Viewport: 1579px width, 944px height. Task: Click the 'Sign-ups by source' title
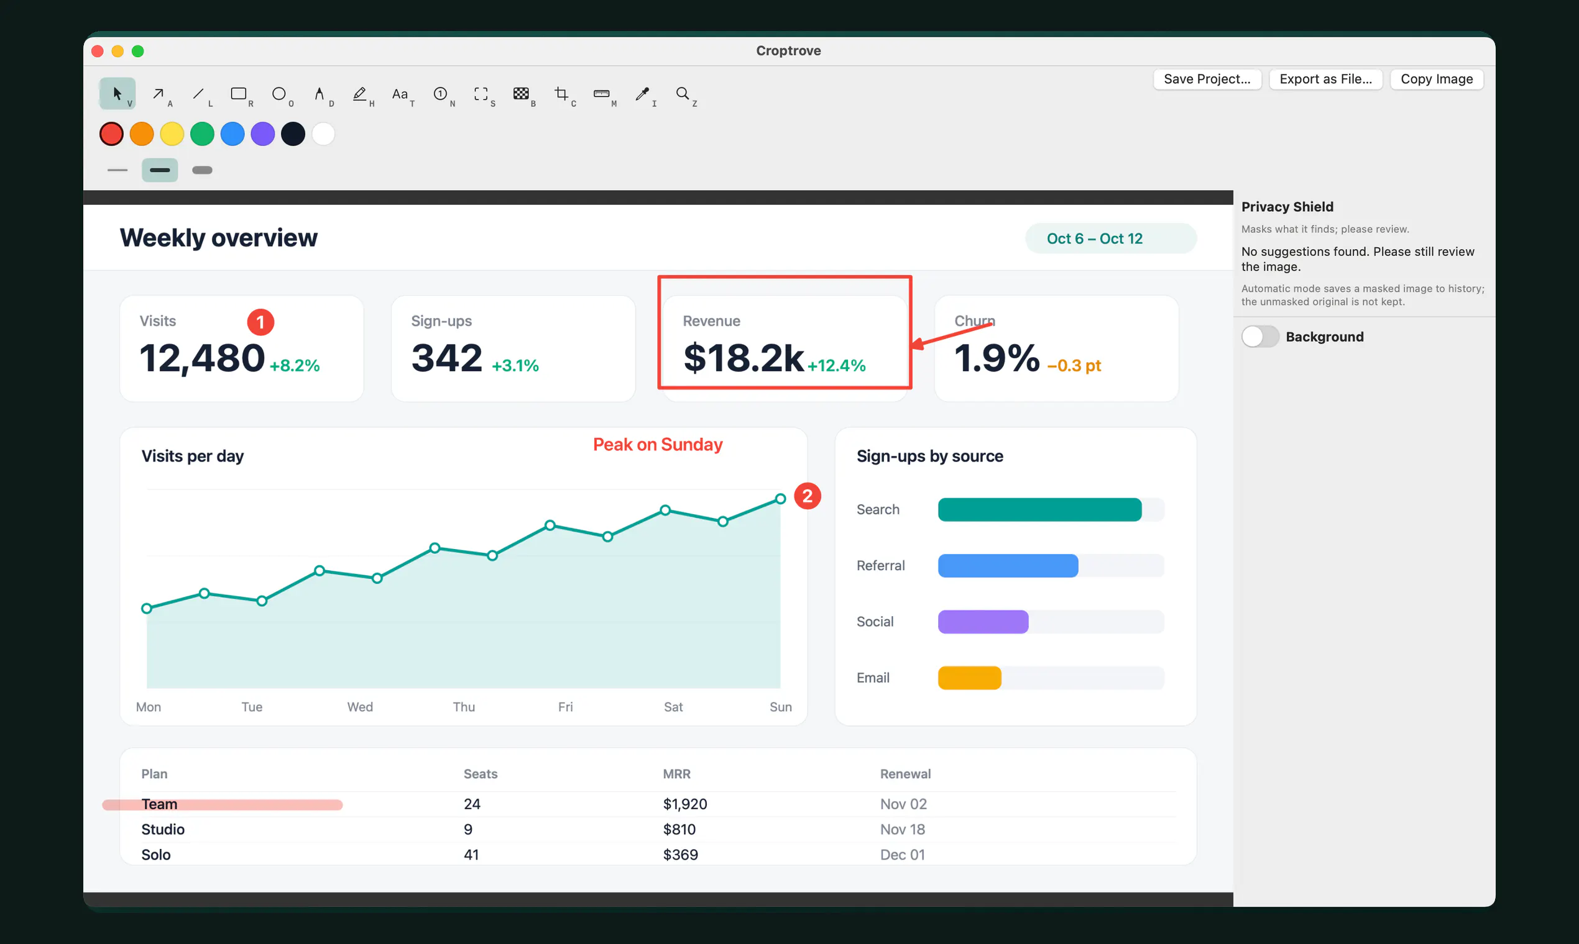coord(929,456)
